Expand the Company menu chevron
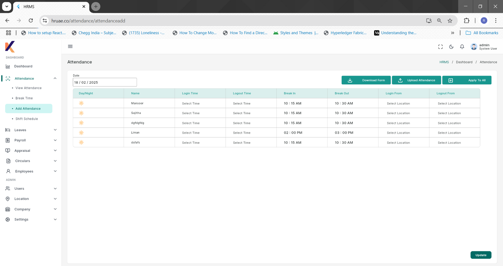 point(55,209)
